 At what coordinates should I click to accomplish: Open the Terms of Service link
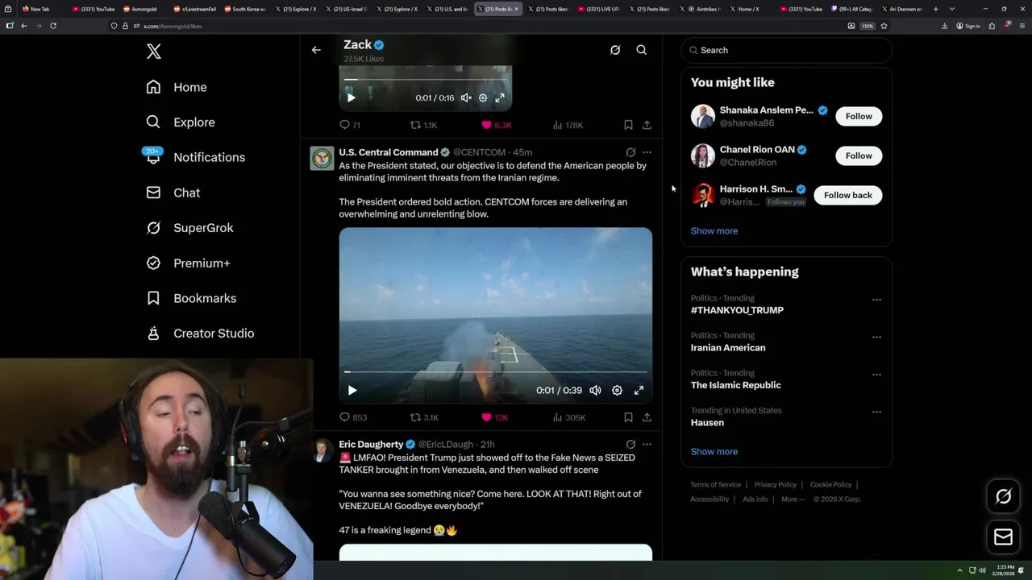click(715, 485)
